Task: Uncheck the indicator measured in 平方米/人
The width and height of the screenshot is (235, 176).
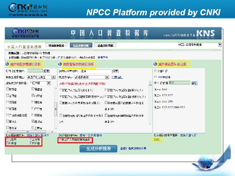Action: (61, 96)
